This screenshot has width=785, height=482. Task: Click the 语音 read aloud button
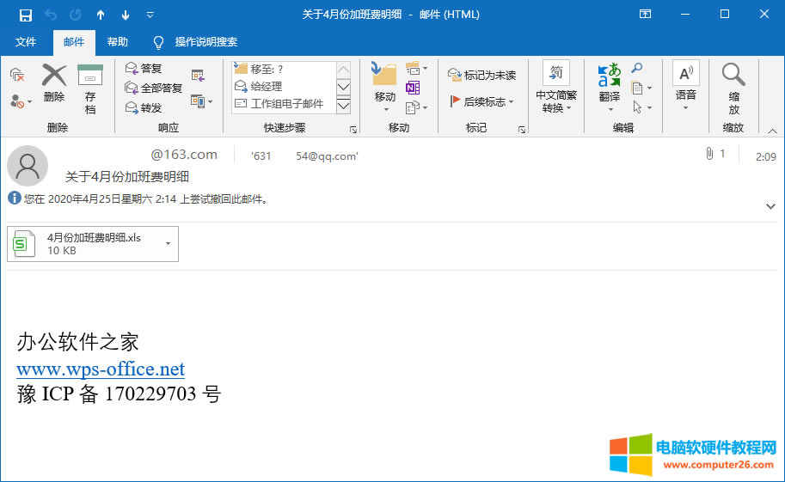coord(686,86)
